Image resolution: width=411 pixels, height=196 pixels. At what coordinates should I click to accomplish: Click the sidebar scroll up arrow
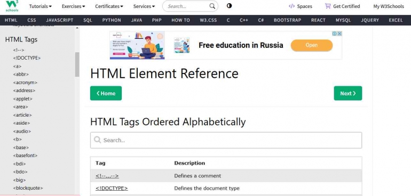(x=77, y=28)
